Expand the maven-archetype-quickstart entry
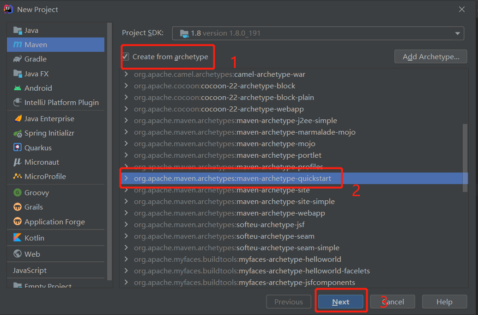Image resolution: width=478 pixels, height=315 pixels. pos(126,178)
